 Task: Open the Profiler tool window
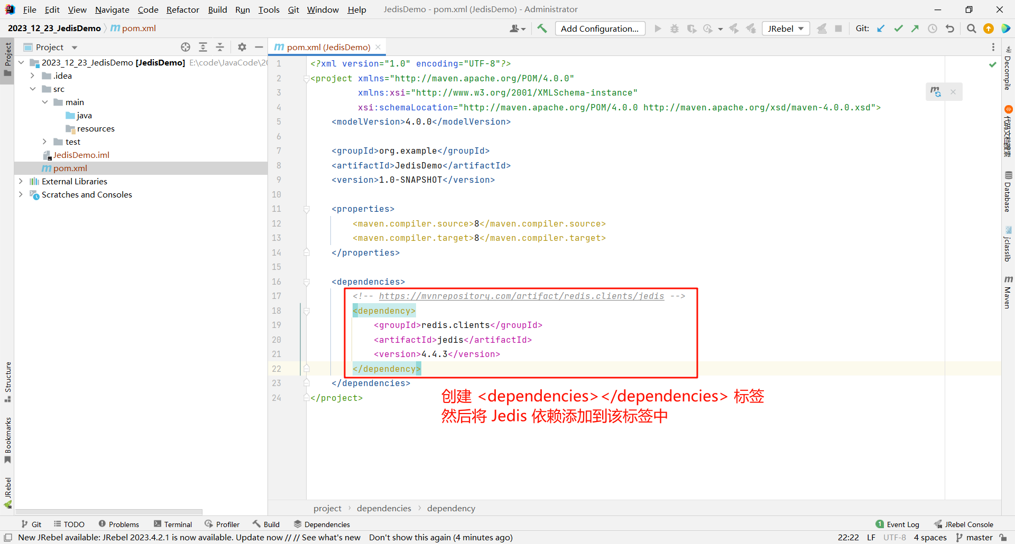click(x=223, y=524)
